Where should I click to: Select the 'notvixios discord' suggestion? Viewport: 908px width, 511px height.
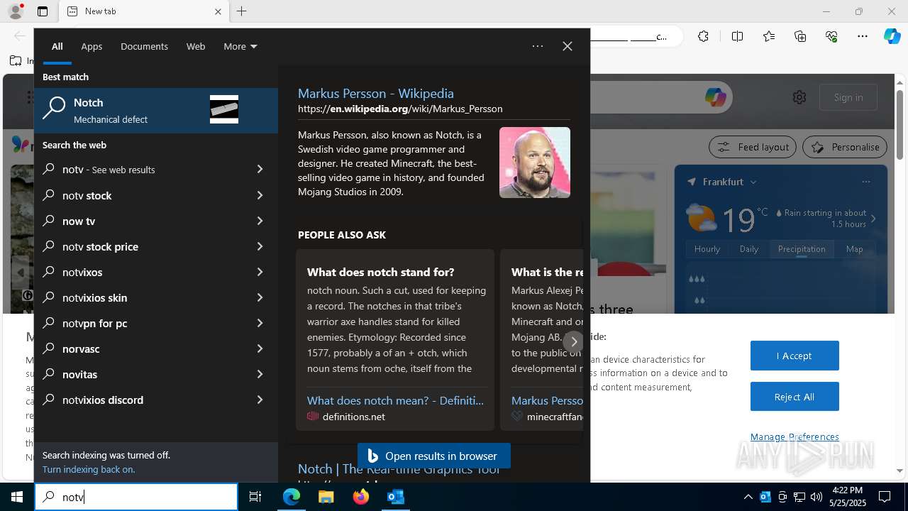[156, 400]
